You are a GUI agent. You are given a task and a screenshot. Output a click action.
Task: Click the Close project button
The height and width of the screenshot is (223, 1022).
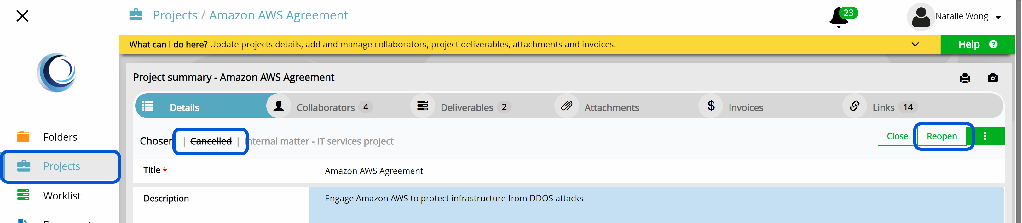click(x=897, y=136)
